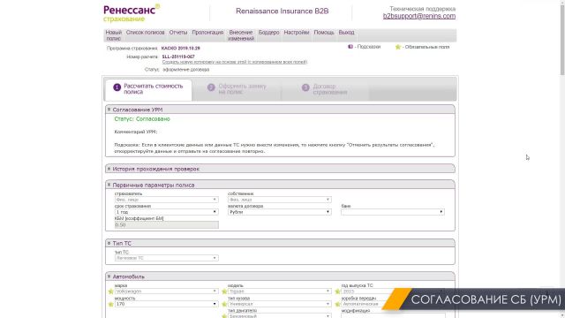Screen dimensions: 565x318
Task: Click the Renaissance Insurance B2B header title
Action: coord(282,11)
